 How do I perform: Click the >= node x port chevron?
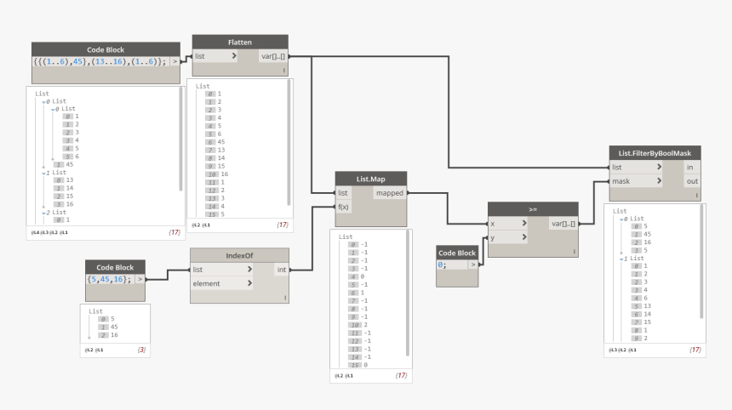tap(523, 224)
